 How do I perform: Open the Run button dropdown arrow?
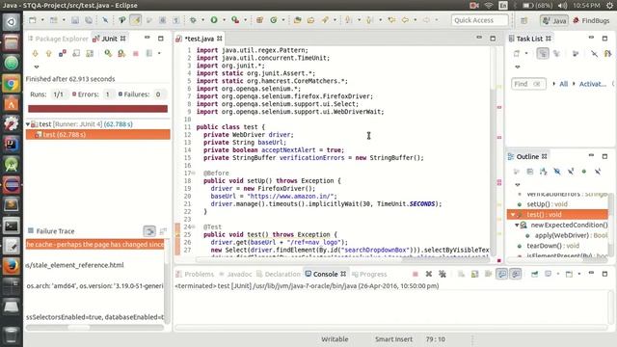[x=224, y=20]
